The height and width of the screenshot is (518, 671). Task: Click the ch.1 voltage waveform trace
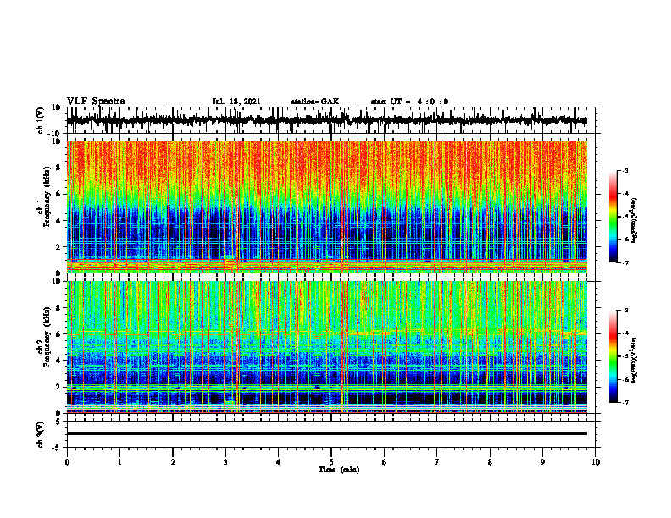[327, 120]
